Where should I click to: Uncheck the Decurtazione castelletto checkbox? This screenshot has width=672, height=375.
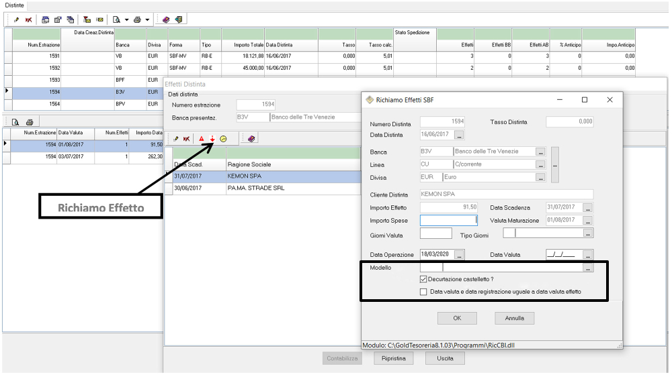(x=423, y=279)
